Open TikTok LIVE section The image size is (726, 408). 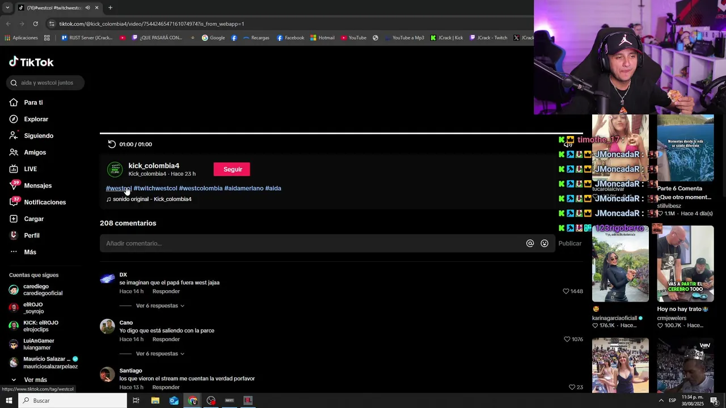[x=23, y=169]
